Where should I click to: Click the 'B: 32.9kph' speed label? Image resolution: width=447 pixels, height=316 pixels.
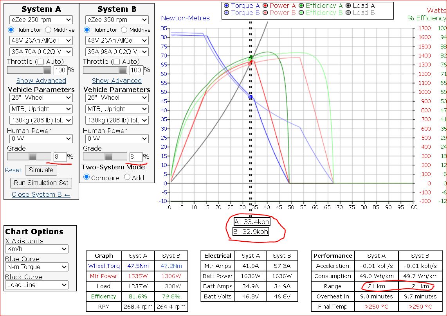pos(251,232)
